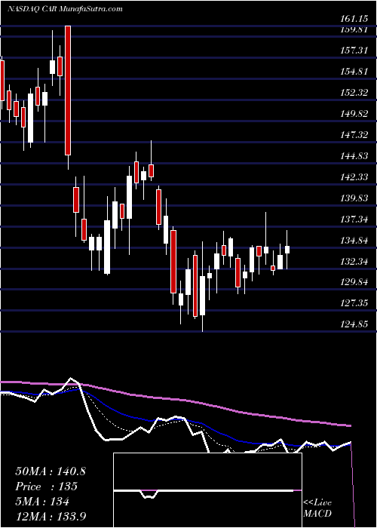
Task: Click the MACD inset panel
Action: 207,490
